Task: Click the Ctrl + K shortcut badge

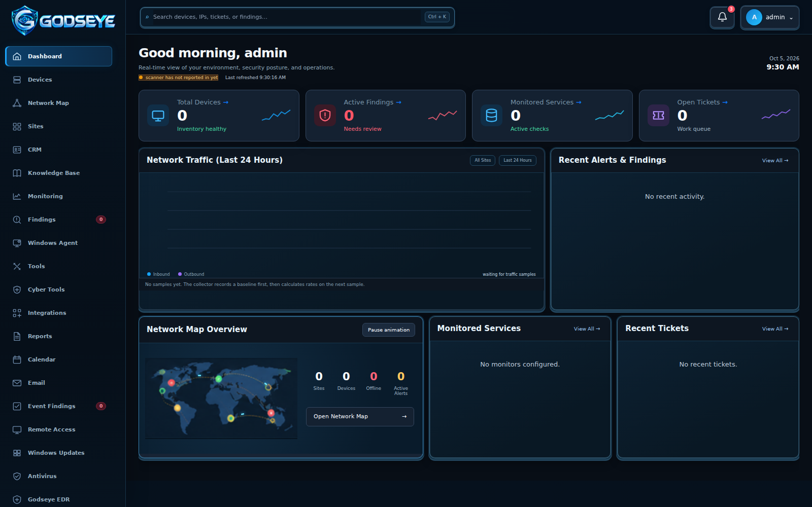Action: tap(437, 17)
